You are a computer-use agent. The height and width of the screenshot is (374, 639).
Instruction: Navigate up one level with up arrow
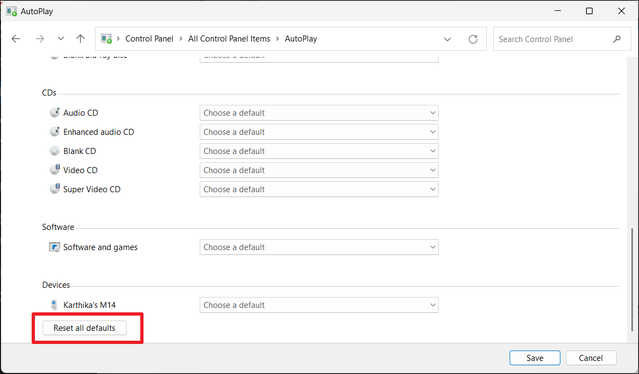point(81,39)
